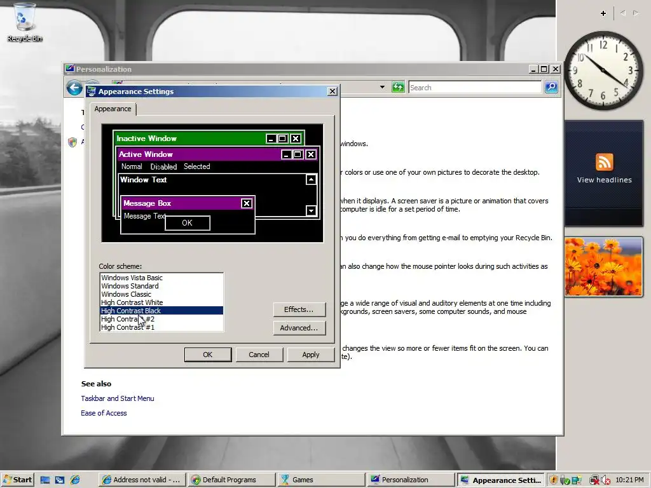Select High Contrast #2 color scheme
The width and height of the screenshot is (651, 488).
(x=161, y=319)
